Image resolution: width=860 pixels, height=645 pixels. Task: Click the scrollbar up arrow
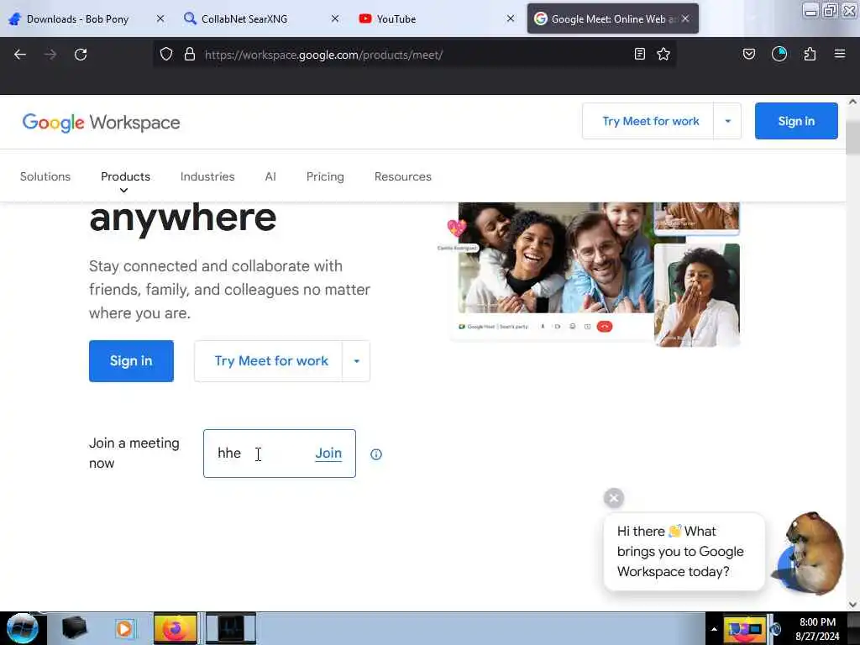(x=853, y=102)
